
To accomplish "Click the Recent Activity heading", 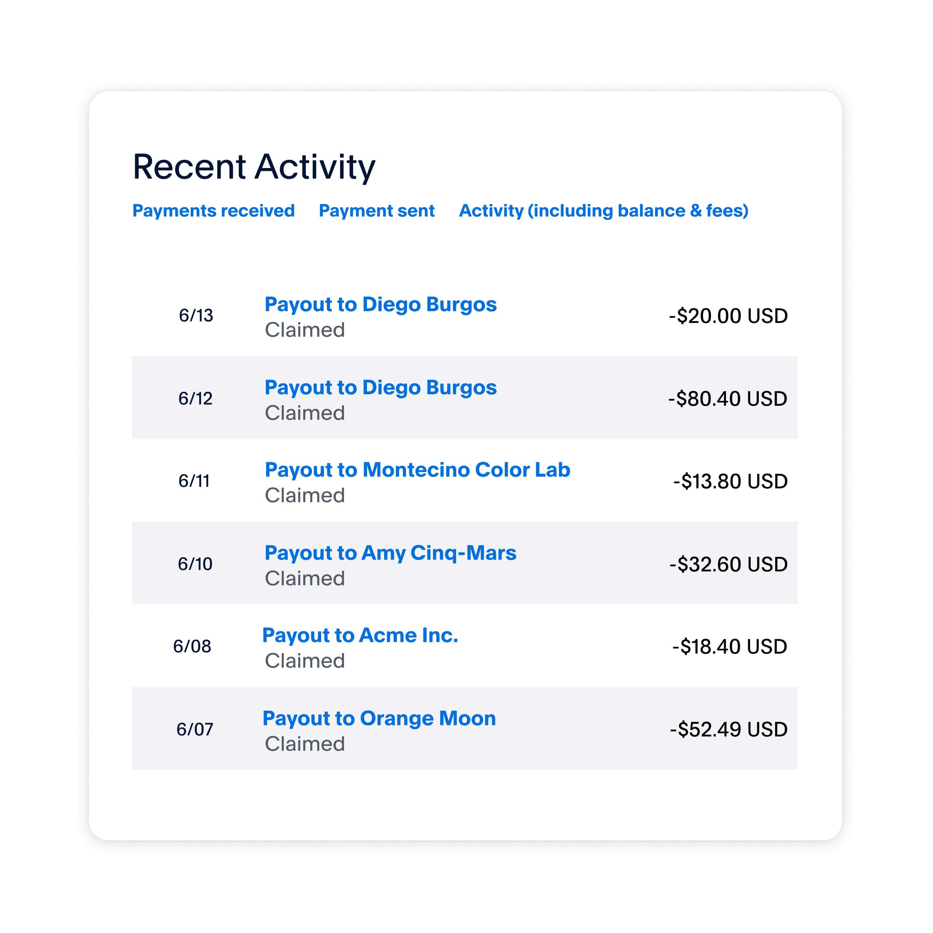I will pos(254,167).
